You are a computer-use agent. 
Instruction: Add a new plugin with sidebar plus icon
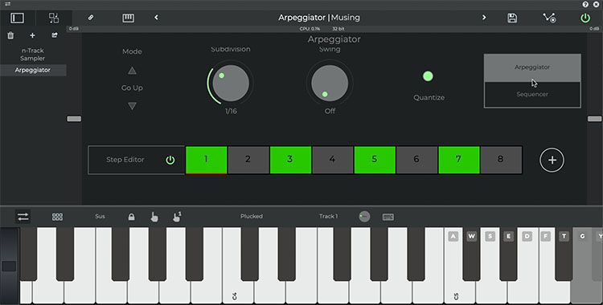32,35
